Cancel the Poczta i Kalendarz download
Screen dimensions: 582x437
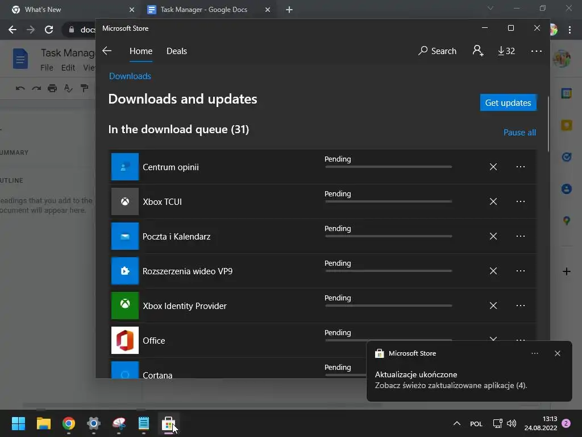tap(493, 236)
